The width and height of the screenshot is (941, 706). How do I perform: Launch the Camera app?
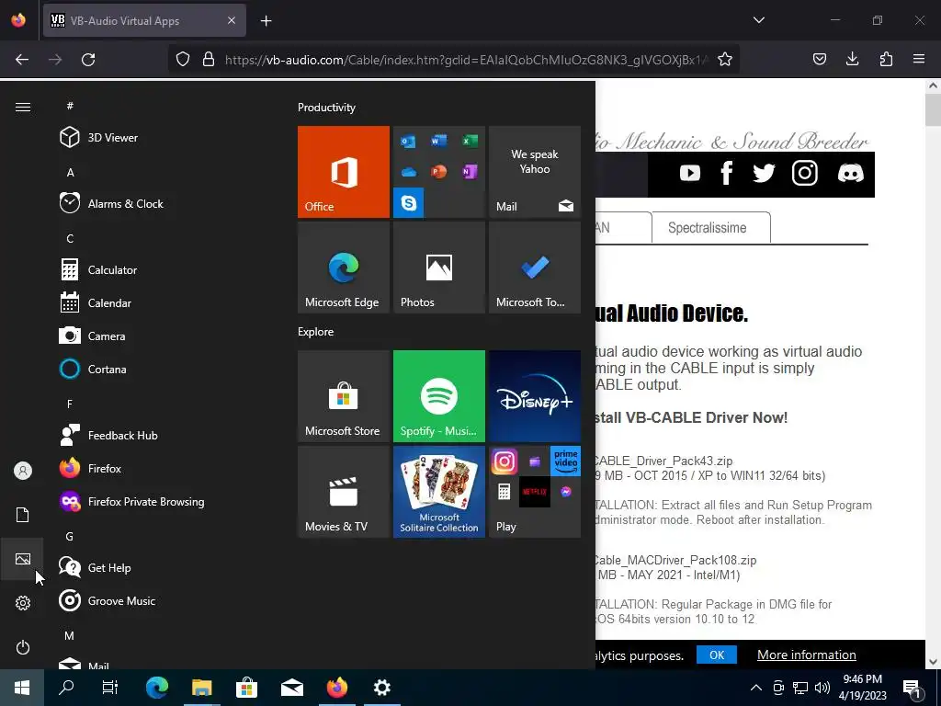162,336
